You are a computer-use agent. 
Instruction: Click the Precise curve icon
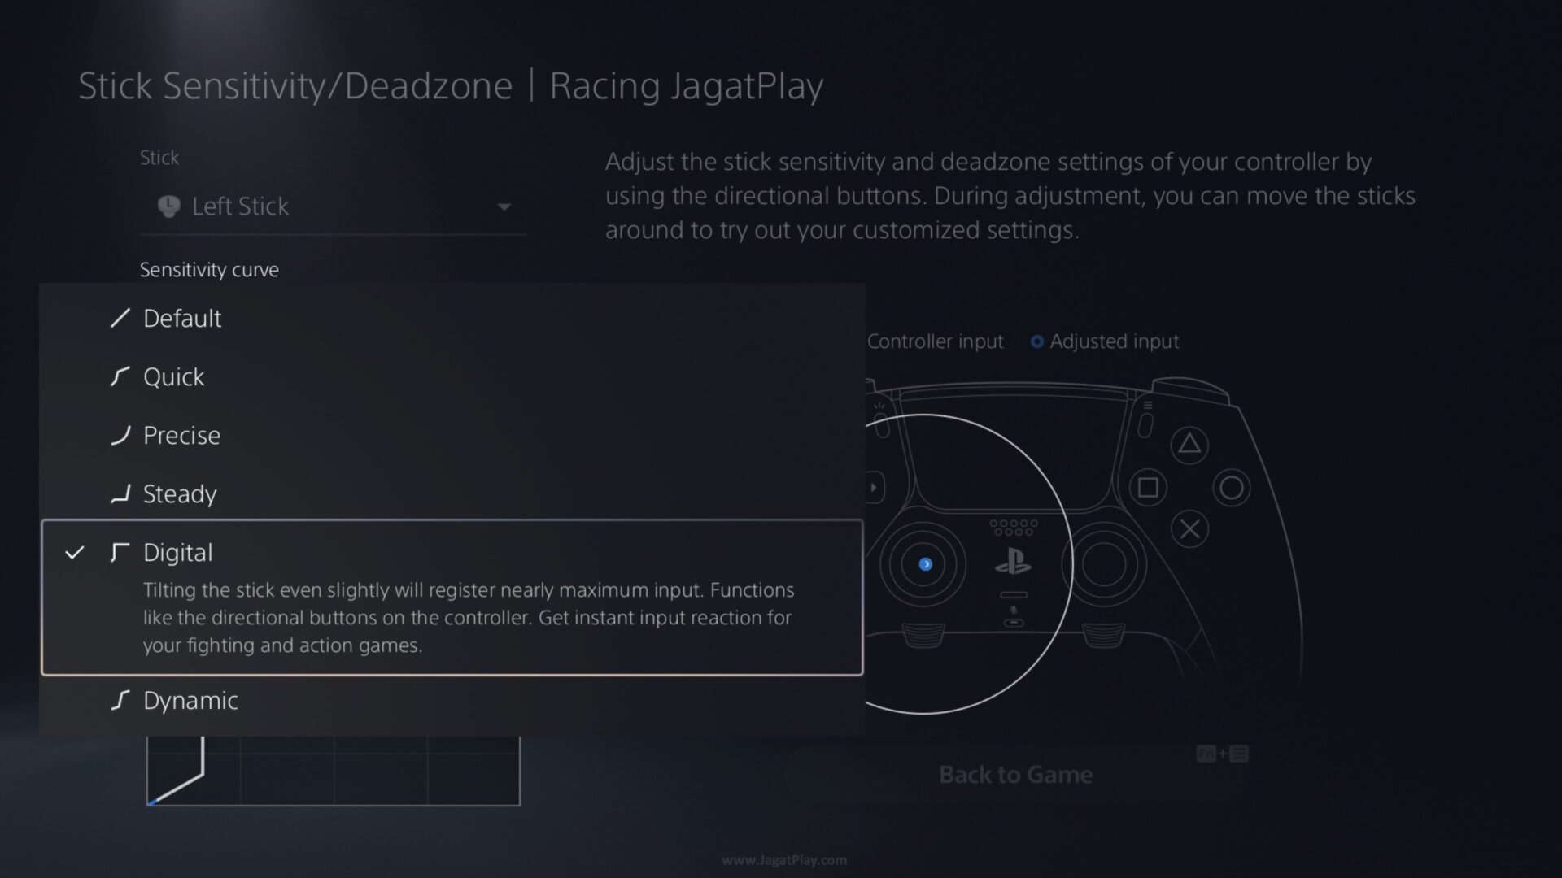120,436
